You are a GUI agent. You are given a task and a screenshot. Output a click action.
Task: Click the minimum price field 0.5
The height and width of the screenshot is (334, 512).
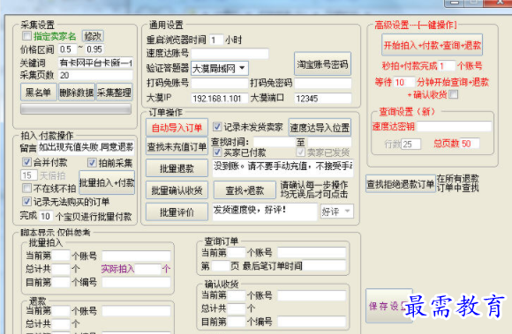tap(68, 49)
